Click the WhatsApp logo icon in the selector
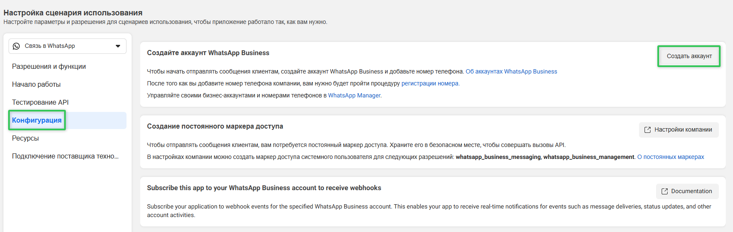The height and width of the screenshot is (232, 733). [16, 46]
